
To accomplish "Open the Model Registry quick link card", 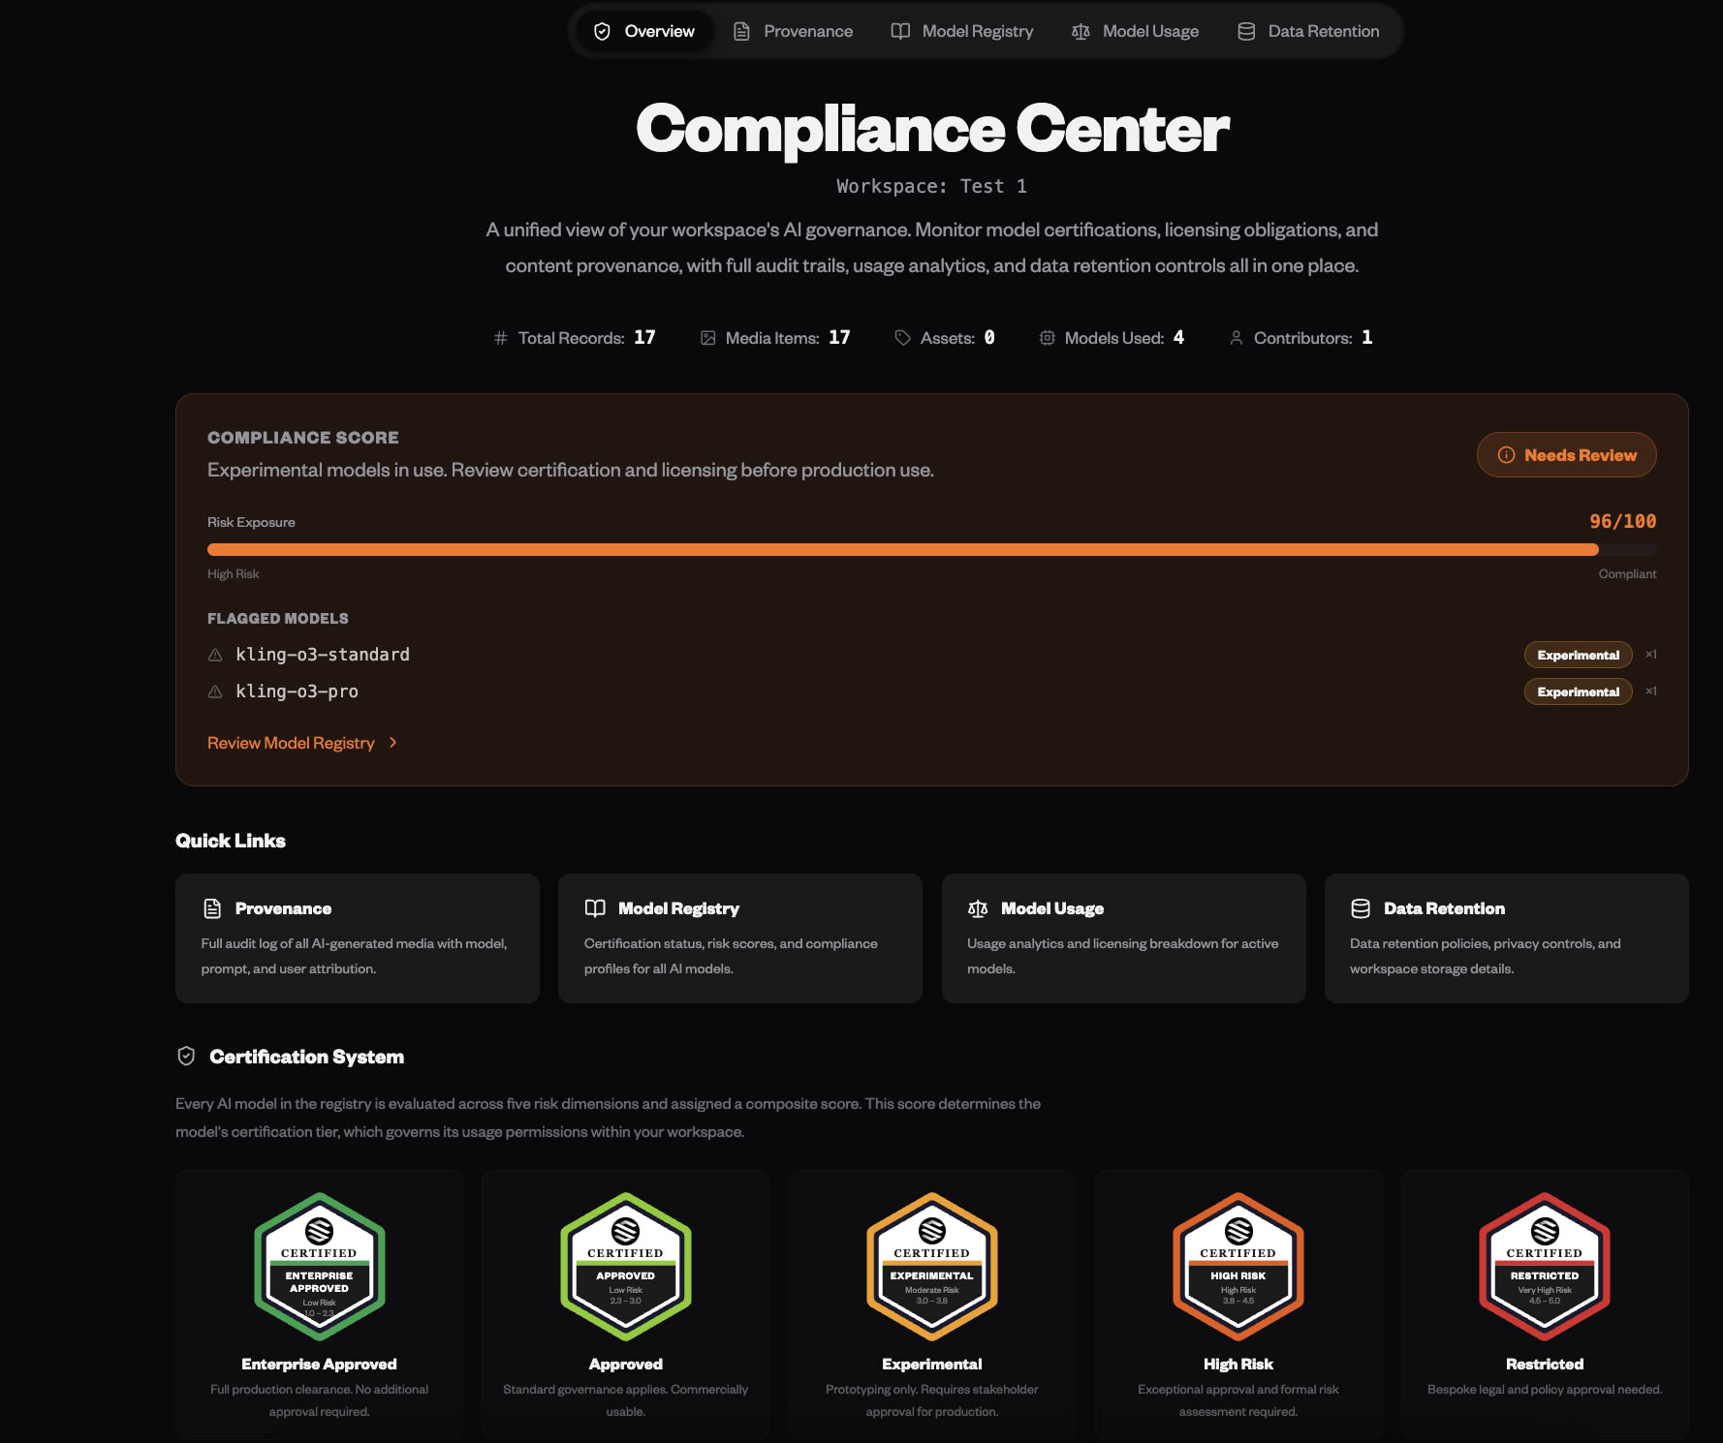I will (x=739, y=937).
